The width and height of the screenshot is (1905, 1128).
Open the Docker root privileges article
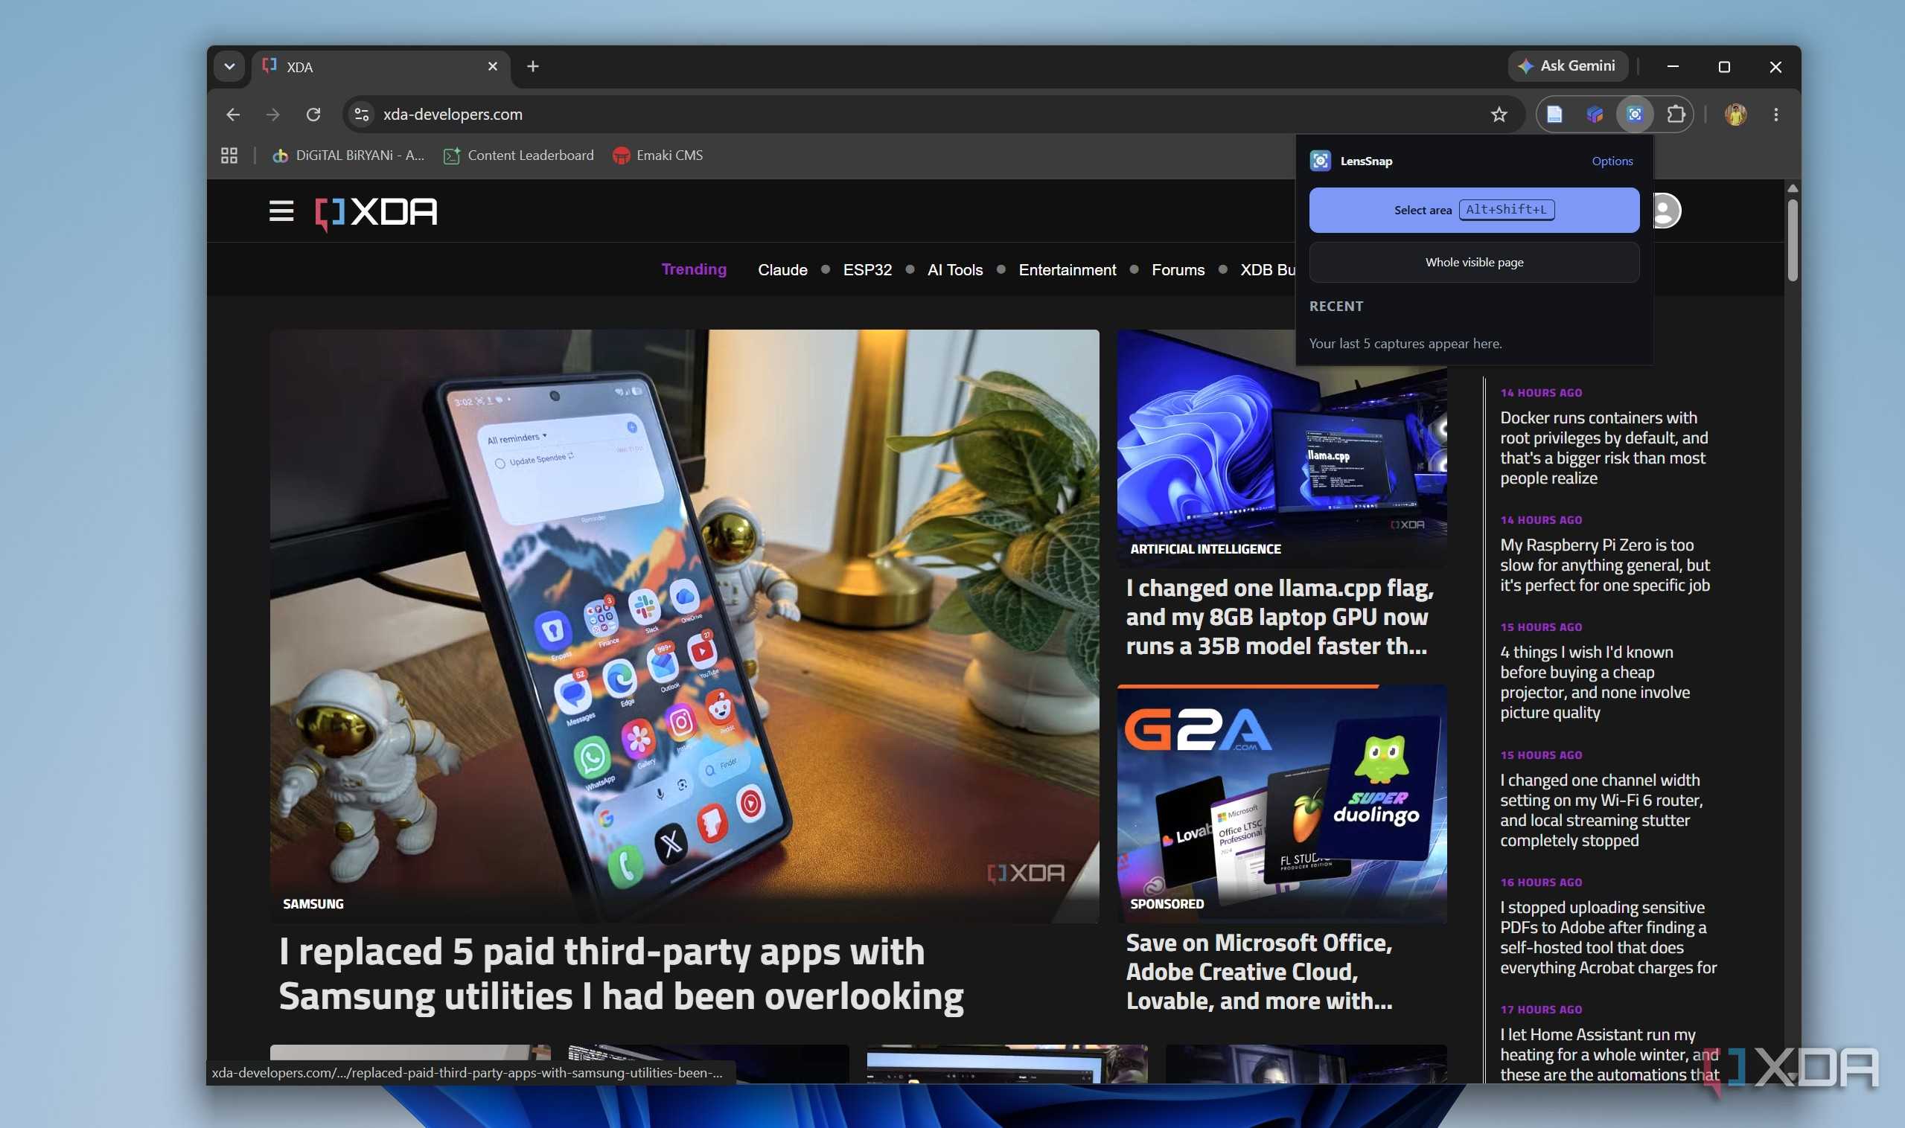1604,448
